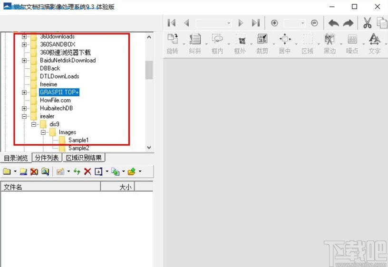The image size is (388, 267).
Task: Click the export folder green arrow icon
Action: (x=132, y=171)
